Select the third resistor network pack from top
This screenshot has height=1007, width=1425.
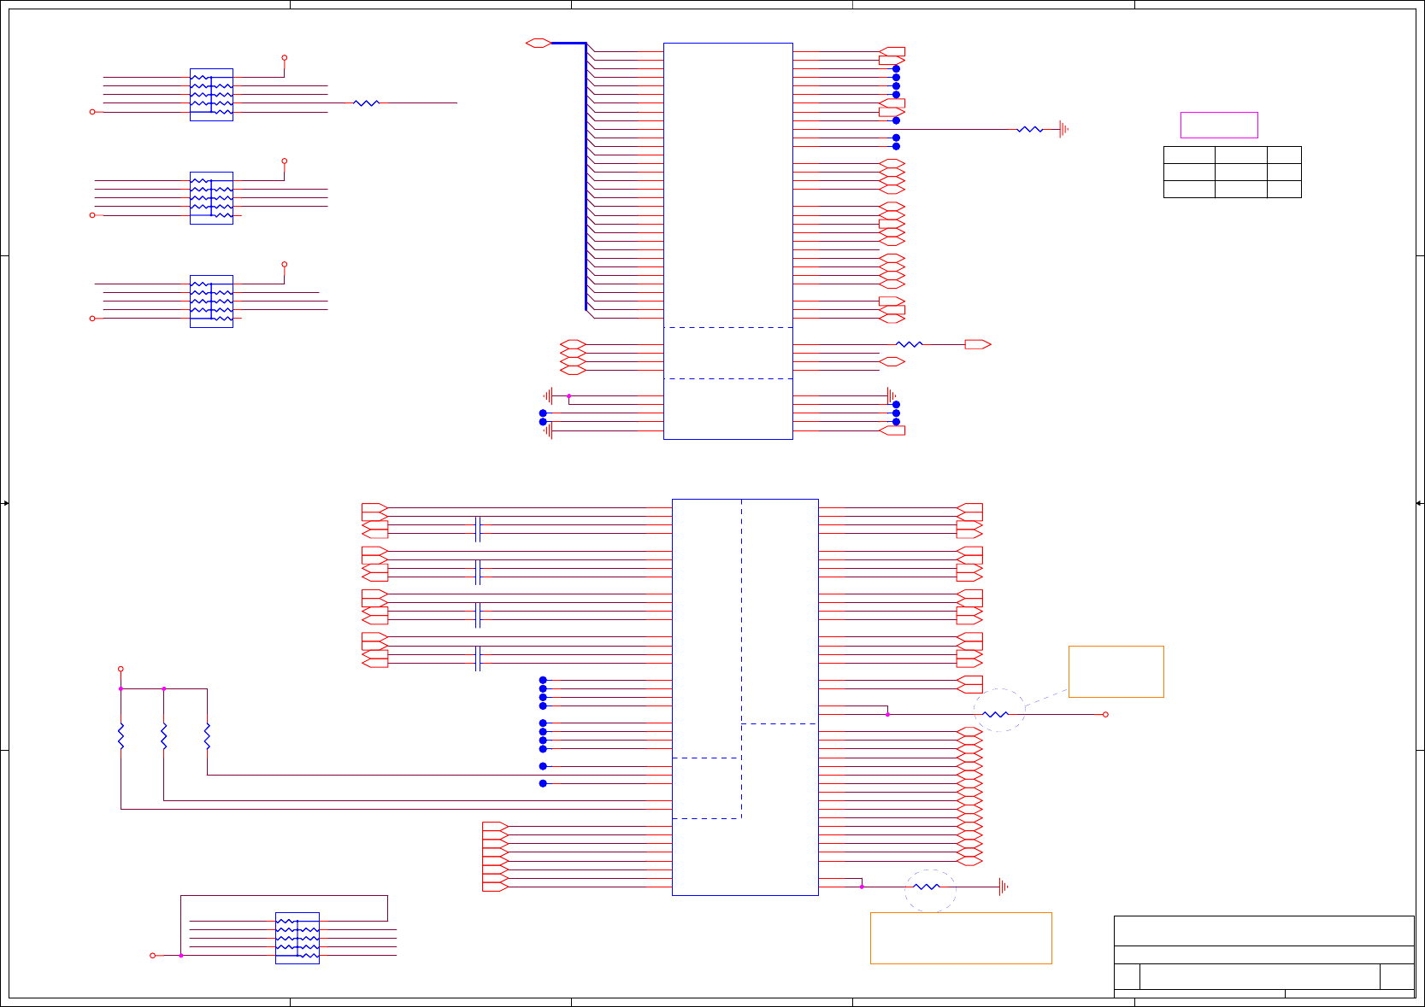(x=211, y=302)
